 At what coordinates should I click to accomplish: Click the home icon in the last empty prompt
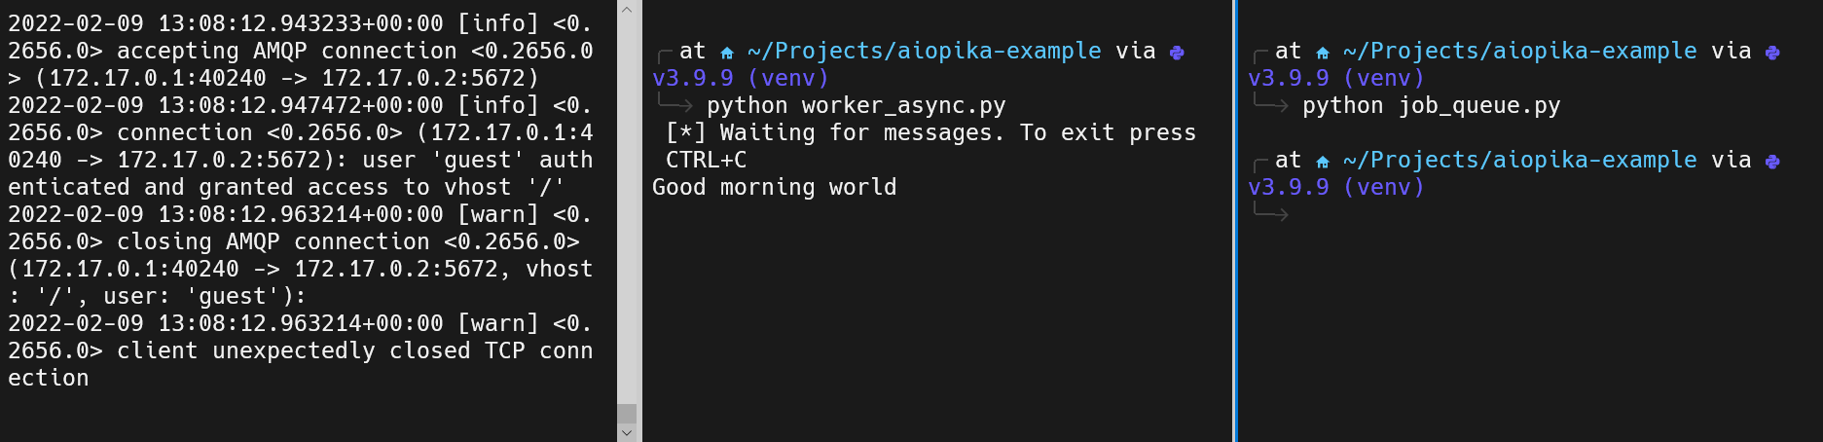pos(1322,162)
